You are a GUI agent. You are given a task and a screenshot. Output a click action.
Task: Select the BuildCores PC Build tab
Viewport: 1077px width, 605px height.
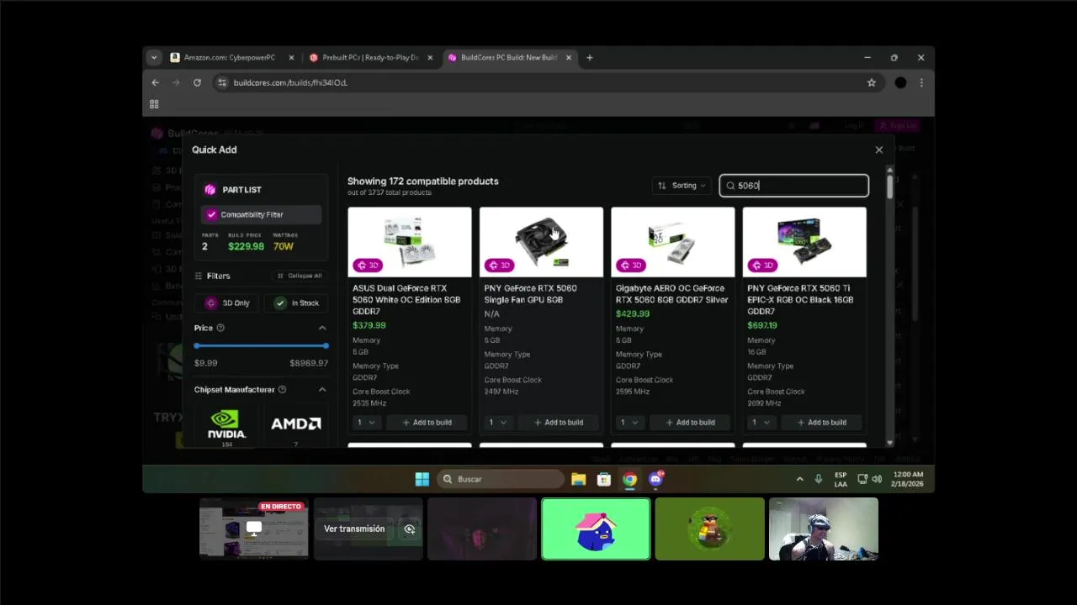pos(507,57)
